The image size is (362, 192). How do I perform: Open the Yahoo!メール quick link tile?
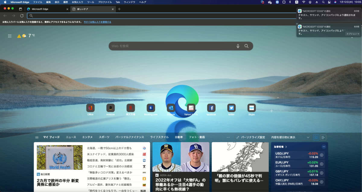click(191, 108)
